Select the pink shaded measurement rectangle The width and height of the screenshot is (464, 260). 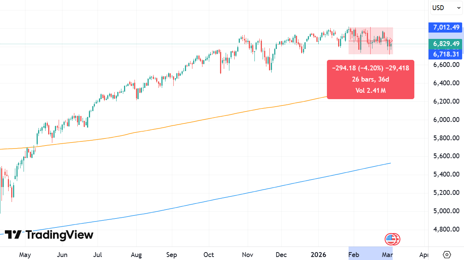point(371,40)
